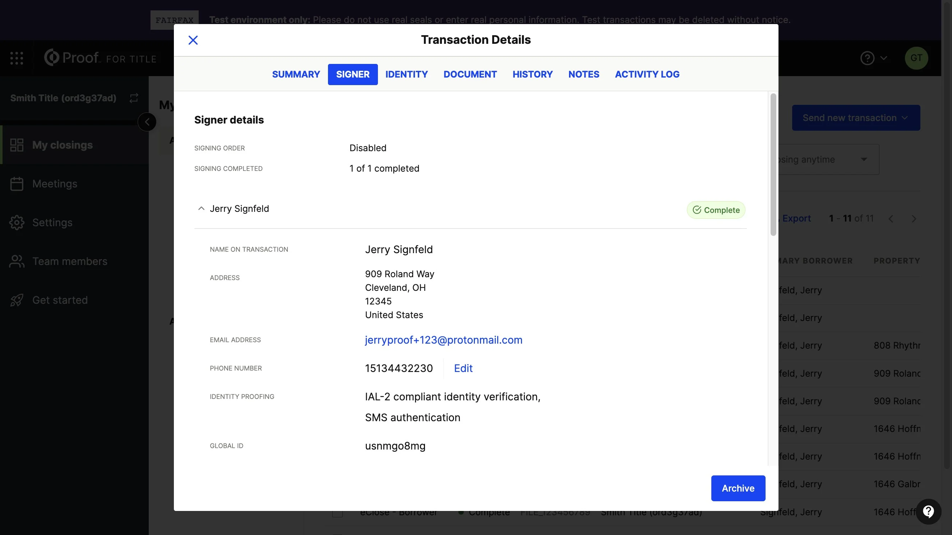952x535 pixels.
Task: Open the Send new transaction dropdown
Action: tap(856, 118)
